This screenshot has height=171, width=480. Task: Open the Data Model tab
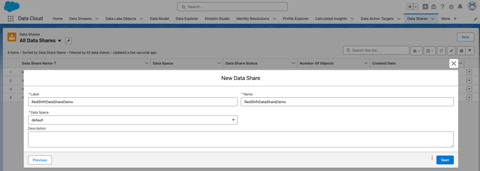pyautogui.click(x=159, y=19)
